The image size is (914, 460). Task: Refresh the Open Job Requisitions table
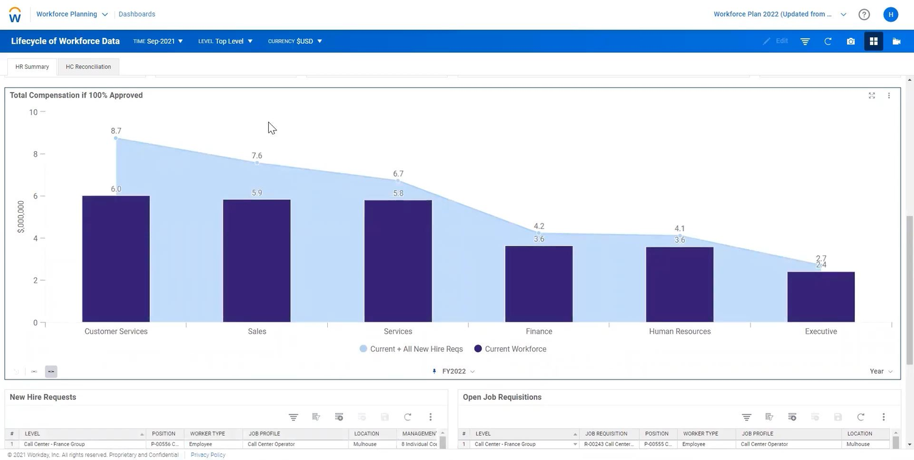click(860, 417)
